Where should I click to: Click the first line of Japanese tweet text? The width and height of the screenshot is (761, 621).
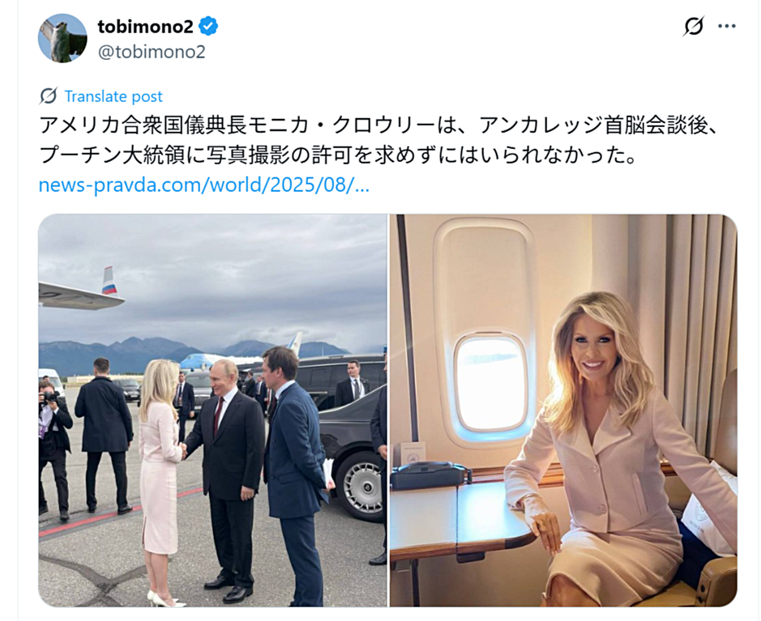click(x=378, y=125)
